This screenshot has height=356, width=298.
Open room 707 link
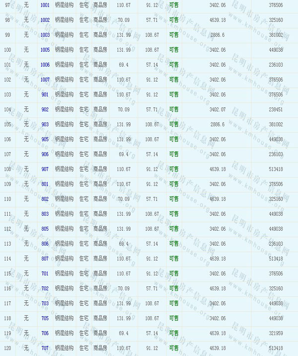(x=45, y=348)
